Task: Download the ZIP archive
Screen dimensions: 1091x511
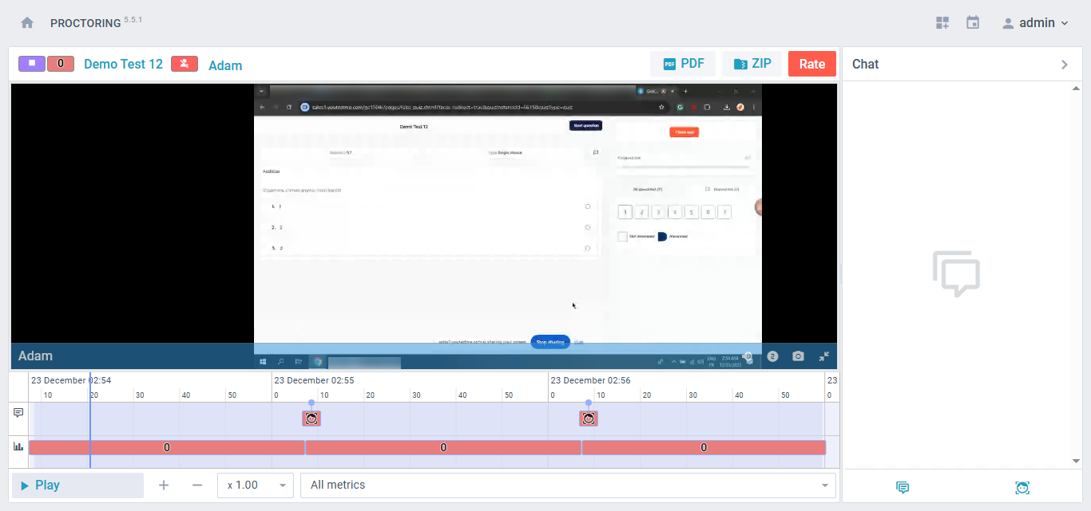Action: click(x=752, y=64)
